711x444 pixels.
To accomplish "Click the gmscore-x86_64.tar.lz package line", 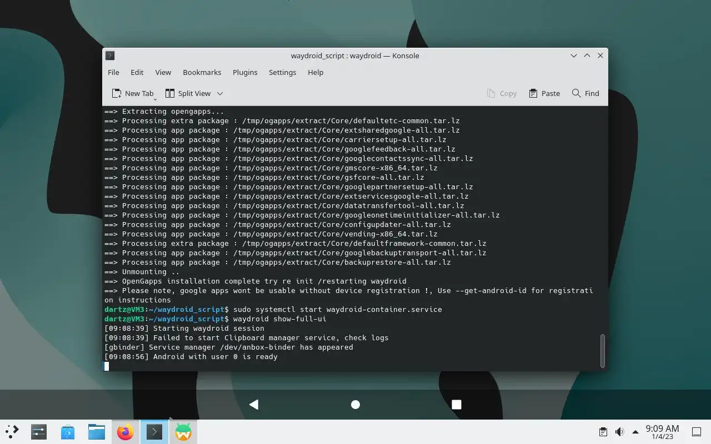I will pos(271,168).
